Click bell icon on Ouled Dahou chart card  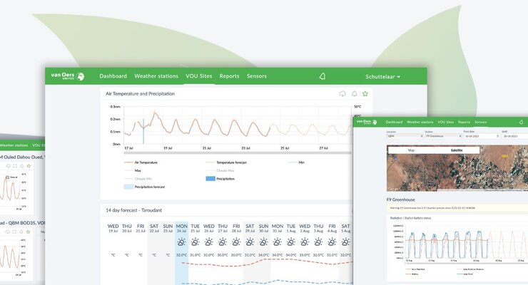click(x=22, y=166)
